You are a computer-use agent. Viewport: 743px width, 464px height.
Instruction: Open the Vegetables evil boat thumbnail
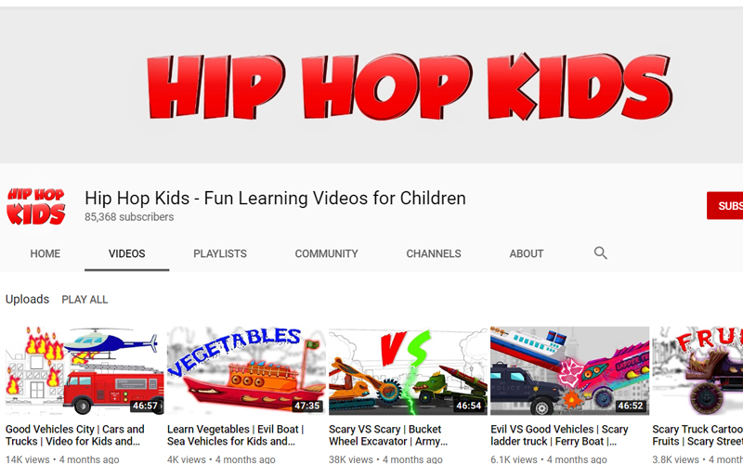click(246, 370)
